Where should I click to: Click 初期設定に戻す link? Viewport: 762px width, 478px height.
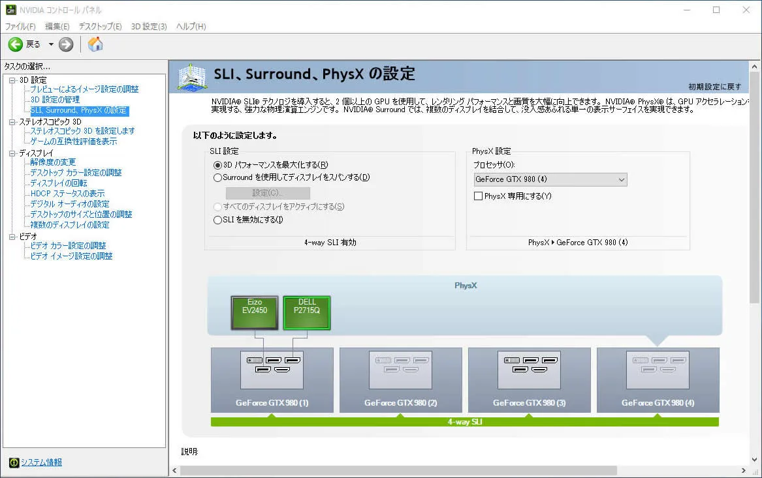(714, 87)
